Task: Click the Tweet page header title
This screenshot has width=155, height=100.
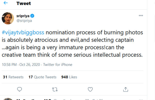Action: (x=24, y=3)
